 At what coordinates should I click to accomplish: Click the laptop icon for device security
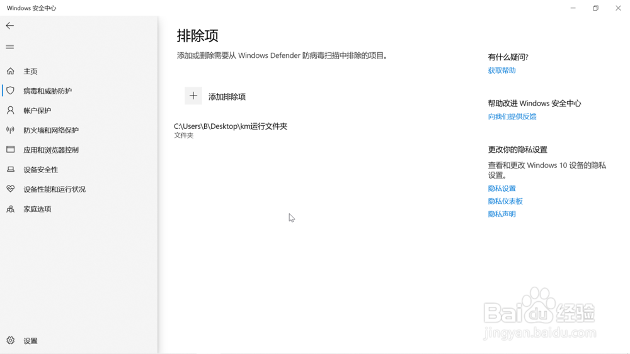pos(11,169)
